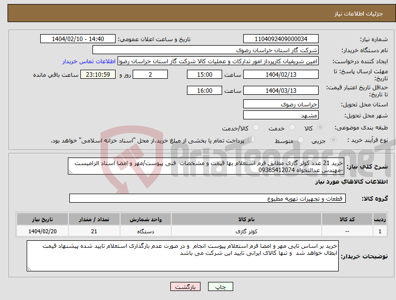Select the متوسط purchase type radio

tap(301, 140)
